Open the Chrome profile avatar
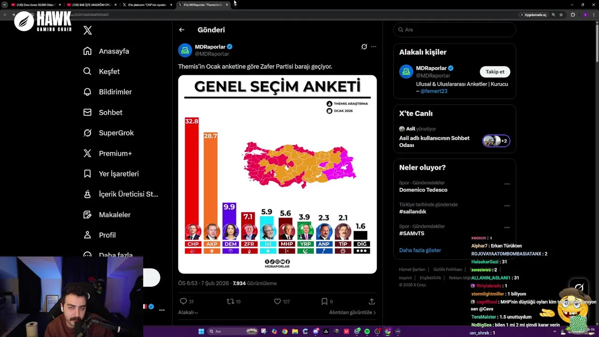This screenshot has width=599, height=337. click(585, 15)
